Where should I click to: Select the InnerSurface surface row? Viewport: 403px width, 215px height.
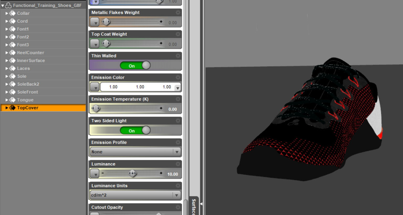pos(43,60)
